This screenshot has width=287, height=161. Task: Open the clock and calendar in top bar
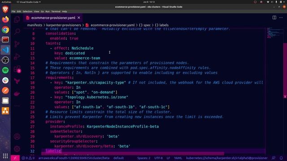tap(149, 2)
